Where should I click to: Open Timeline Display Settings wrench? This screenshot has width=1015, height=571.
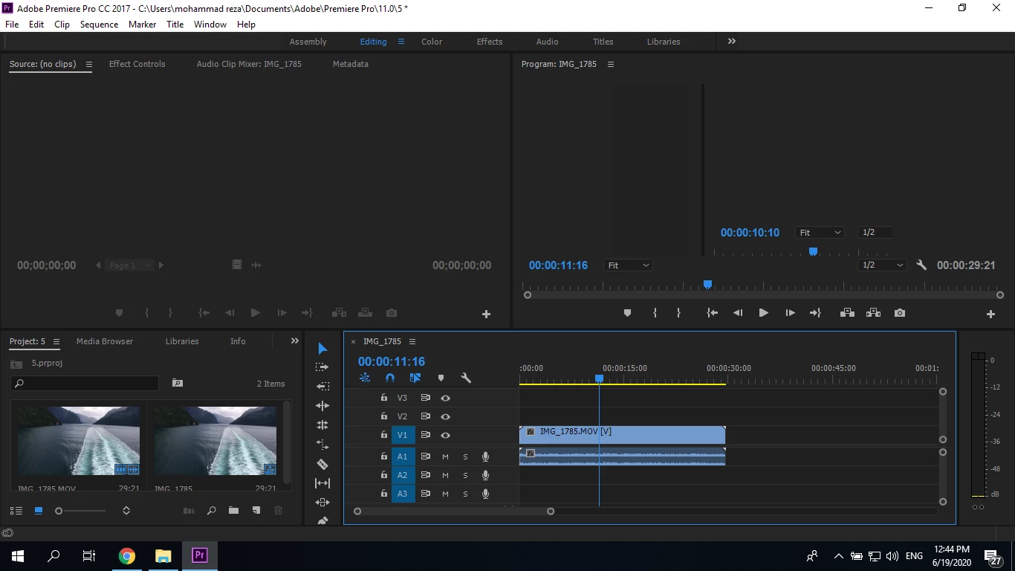(466, 378)
